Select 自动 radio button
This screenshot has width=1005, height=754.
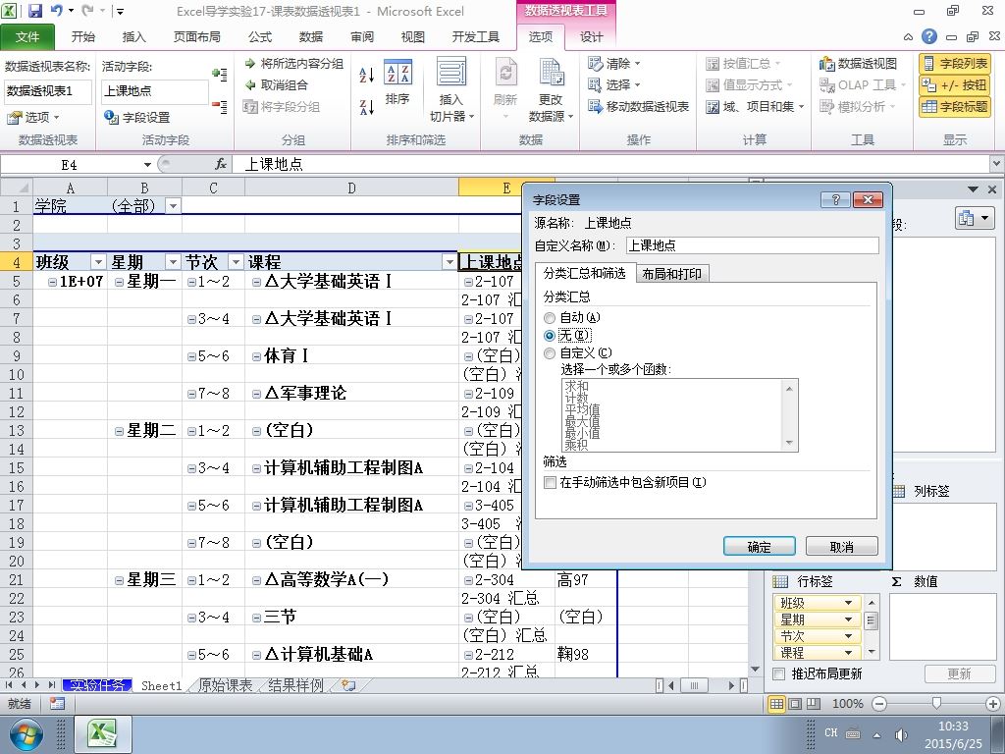click(550, 317)
